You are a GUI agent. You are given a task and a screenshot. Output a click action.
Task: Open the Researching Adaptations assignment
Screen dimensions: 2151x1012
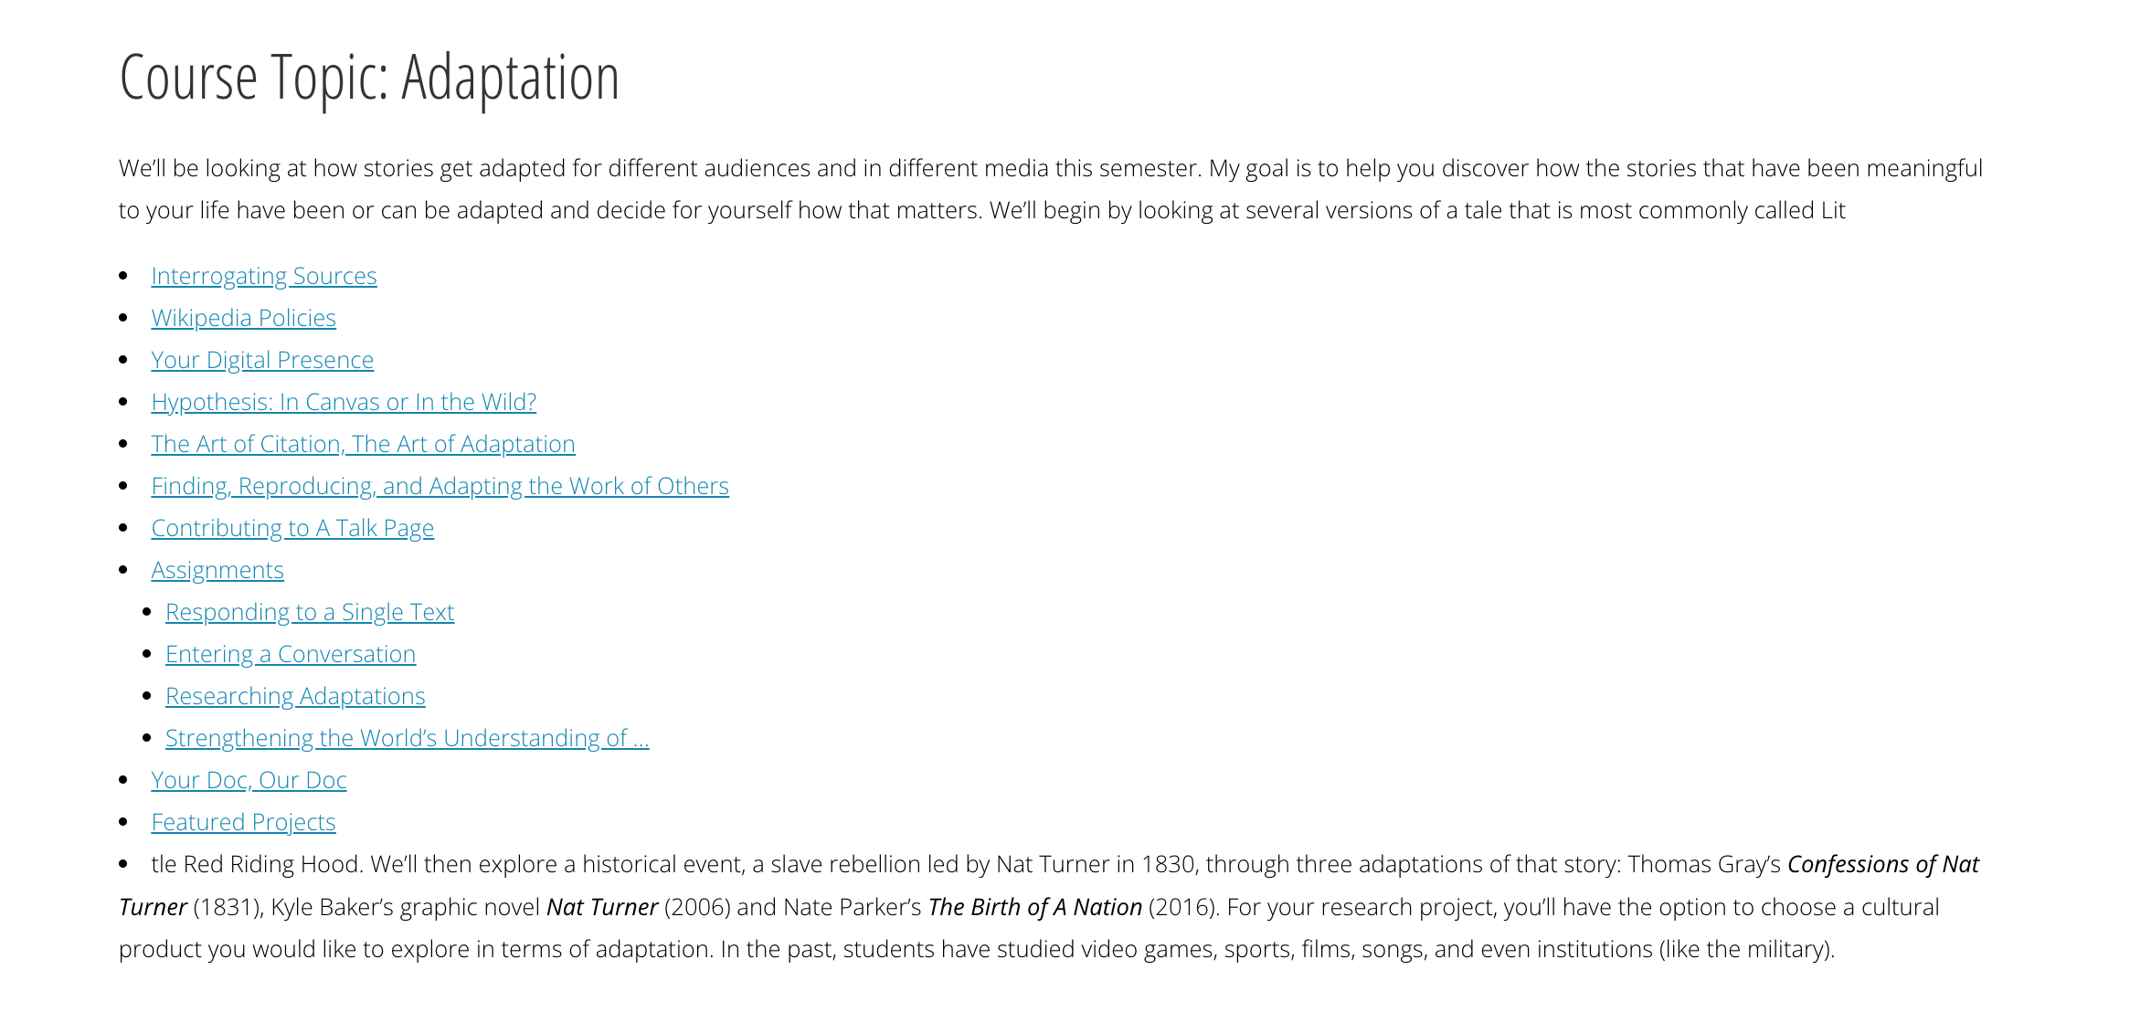click(x=294, y=695)
